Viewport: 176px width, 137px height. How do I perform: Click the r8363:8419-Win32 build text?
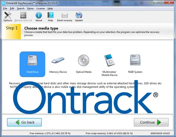[x=160, y=133]
